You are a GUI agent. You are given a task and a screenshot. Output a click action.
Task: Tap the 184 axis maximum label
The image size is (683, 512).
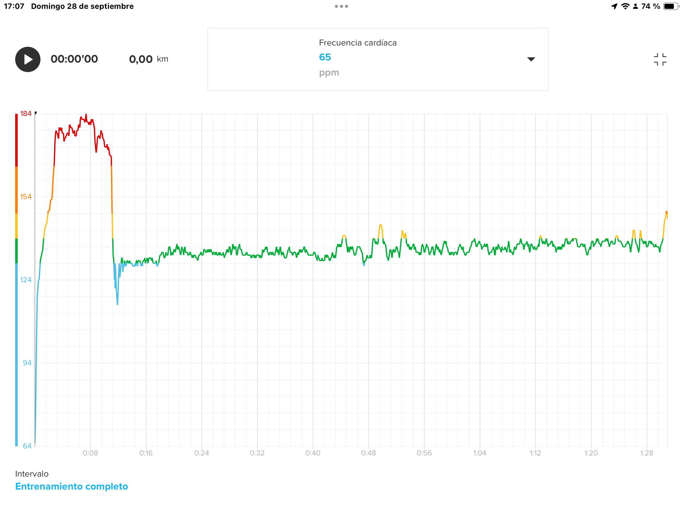pos(26,114)
